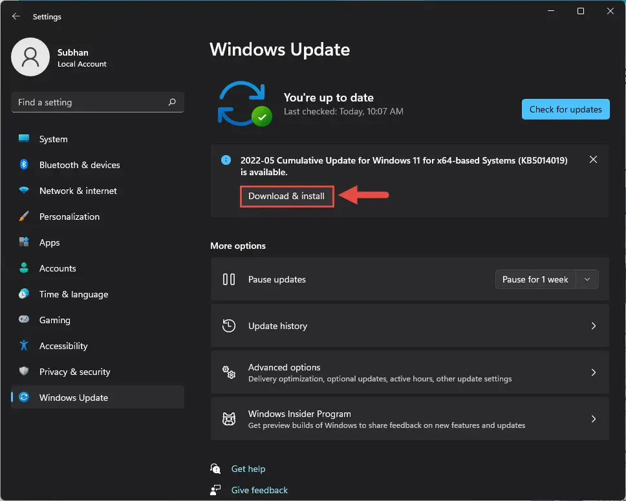Image resolution: width=626 pixels, height=501 pixels.
Task: Open Time & language settings
Action: [x=98, y=294]
